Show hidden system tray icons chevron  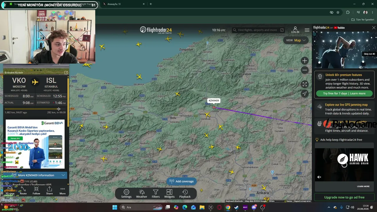329,207
